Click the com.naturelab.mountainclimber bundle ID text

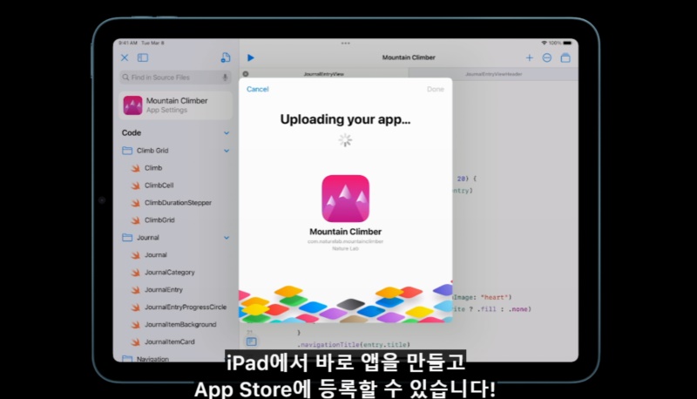pyautogui.click(x=345, y=241)
